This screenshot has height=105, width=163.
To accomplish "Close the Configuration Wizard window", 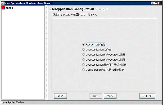I will click(x=160, y=3).
